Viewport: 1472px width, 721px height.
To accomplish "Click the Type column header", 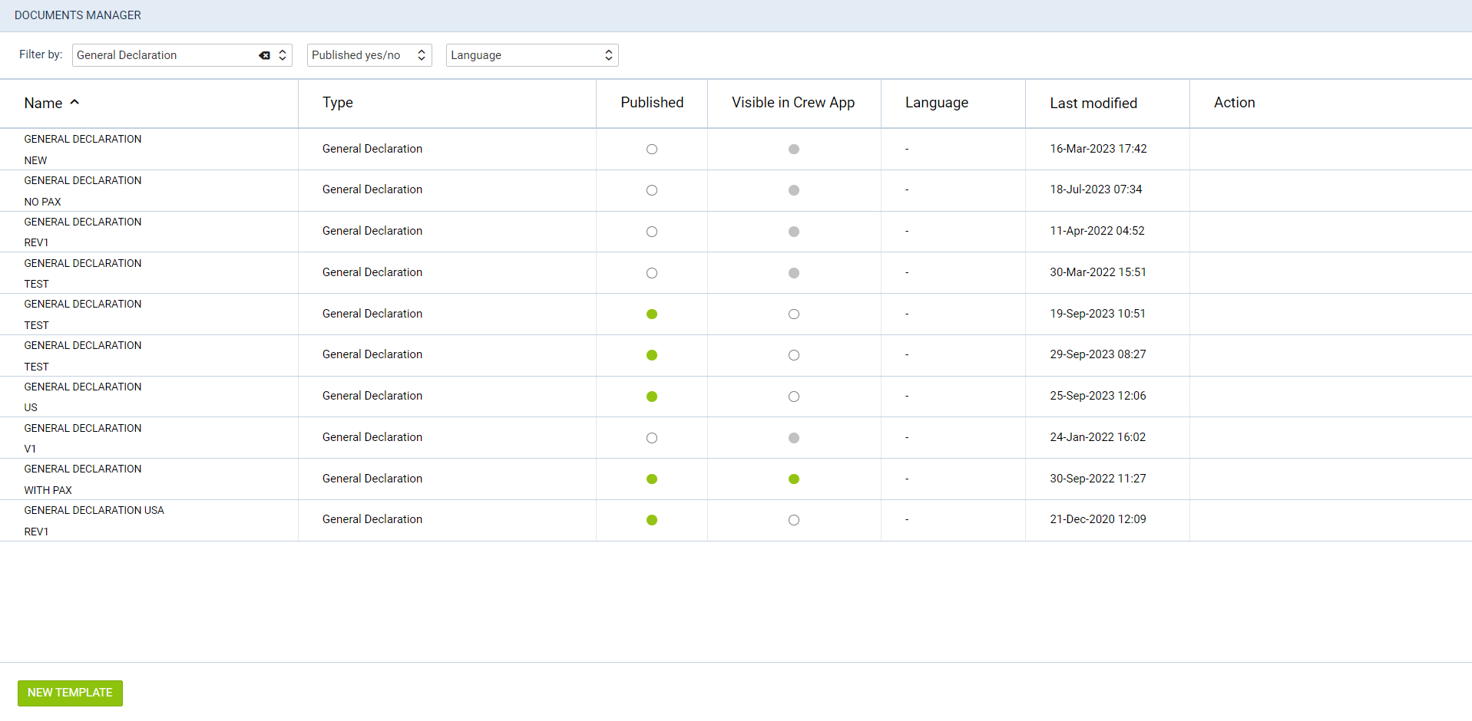I will (x=338, y=103).
